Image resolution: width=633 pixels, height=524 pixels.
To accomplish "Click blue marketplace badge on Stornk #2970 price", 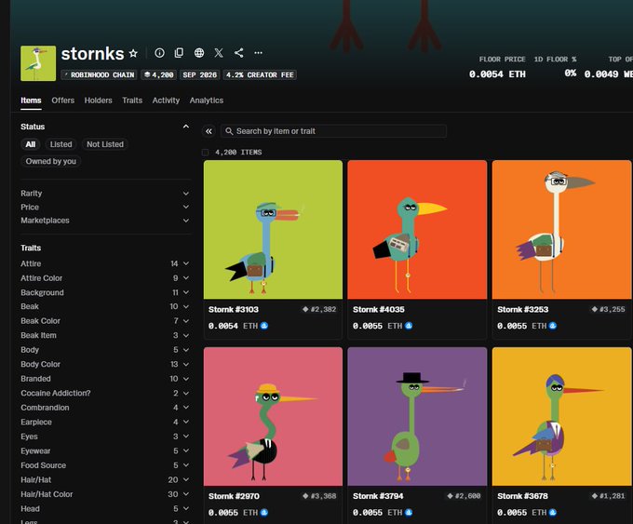I will click(264, 512).
